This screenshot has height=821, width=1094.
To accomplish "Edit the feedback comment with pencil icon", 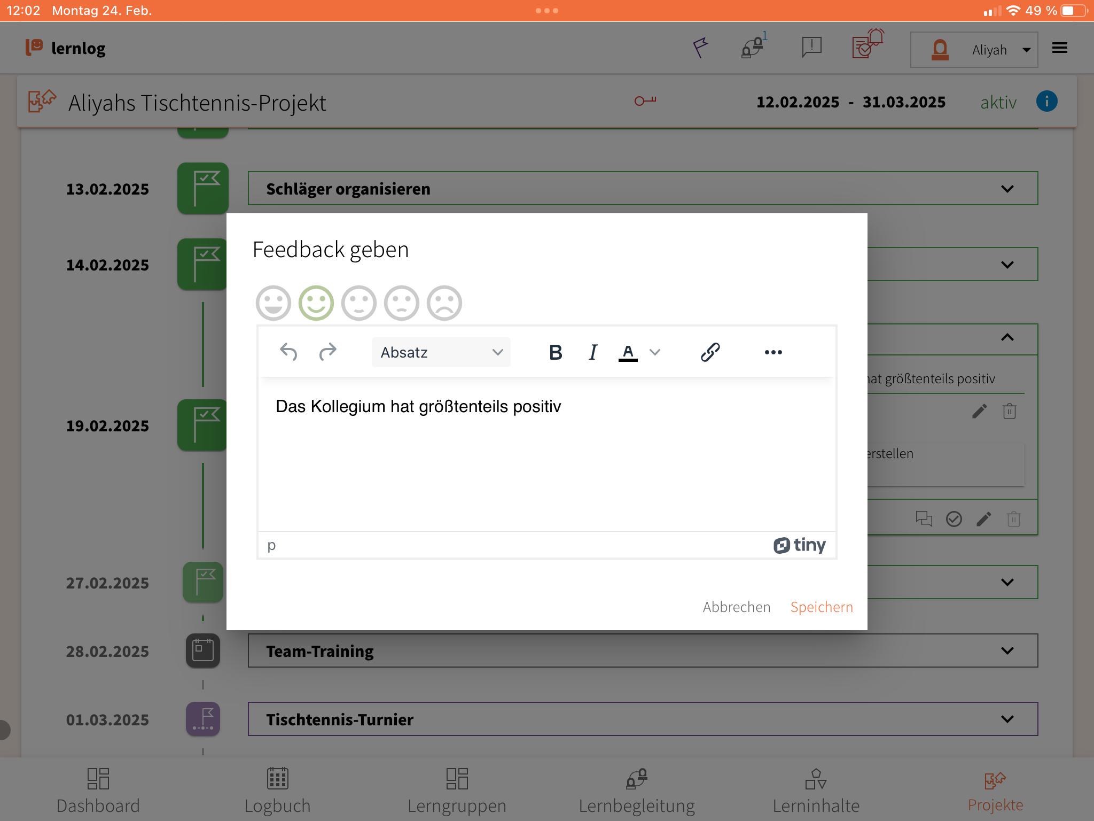I will click(979, 411).
